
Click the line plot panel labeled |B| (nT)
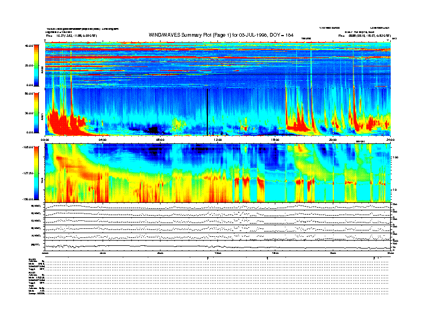[x=218, y=245]
